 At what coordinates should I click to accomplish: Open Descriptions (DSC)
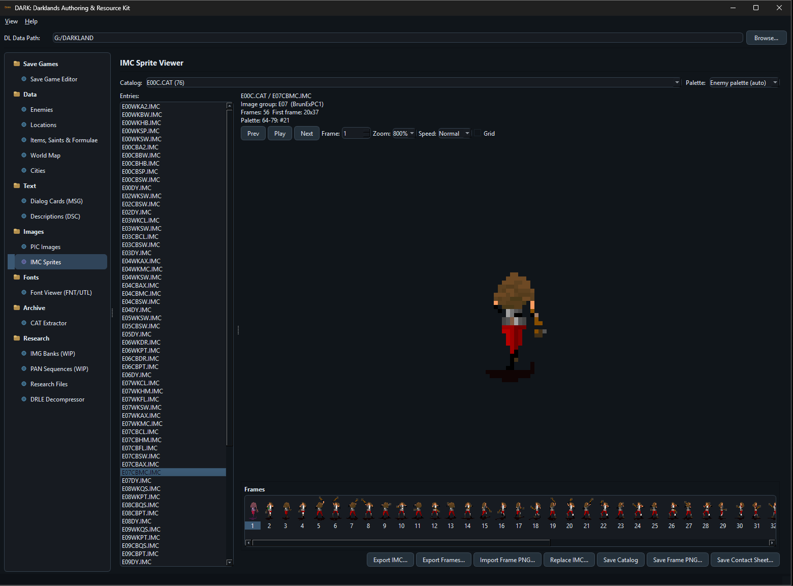(55, 217)
